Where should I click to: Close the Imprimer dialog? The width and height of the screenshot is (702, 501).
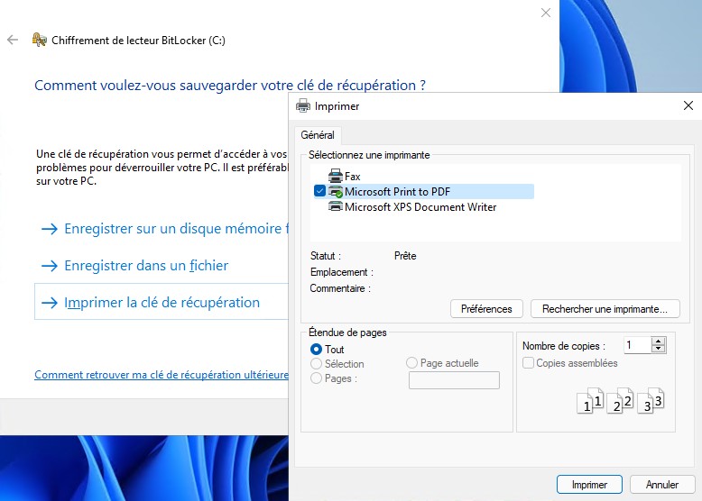point(688,105)
